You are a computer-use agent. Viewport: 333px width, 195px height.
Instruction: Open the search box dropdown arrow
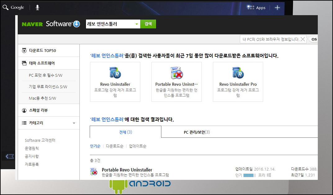tap(137, 24)
